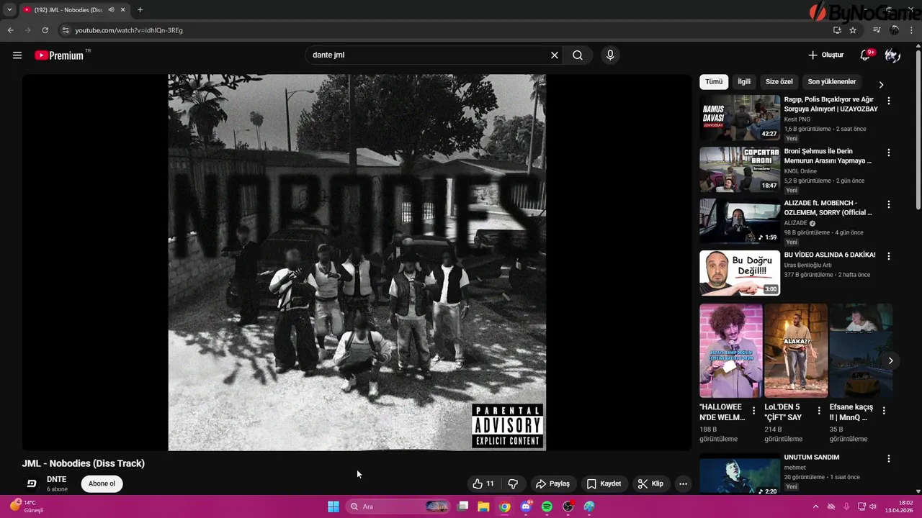922x518 pixels.
Task: Go back in browser history
Action: point(10,30)
